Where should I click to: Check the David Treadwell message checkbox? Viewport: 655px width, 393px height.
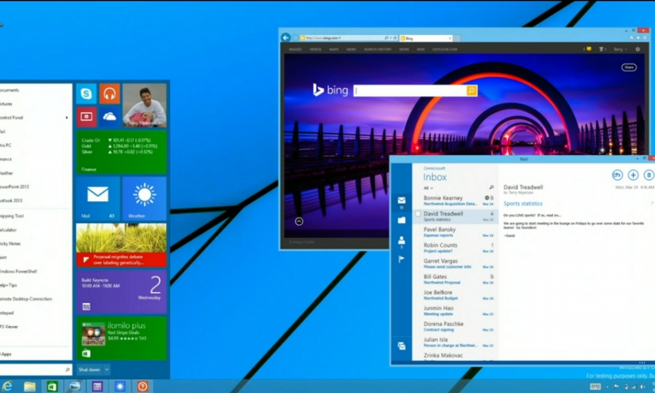[418, 214]
